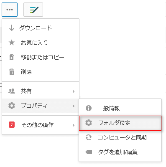Click the info icon beside 一般情報
Screen dimensions: 166x167
[89, 108]
